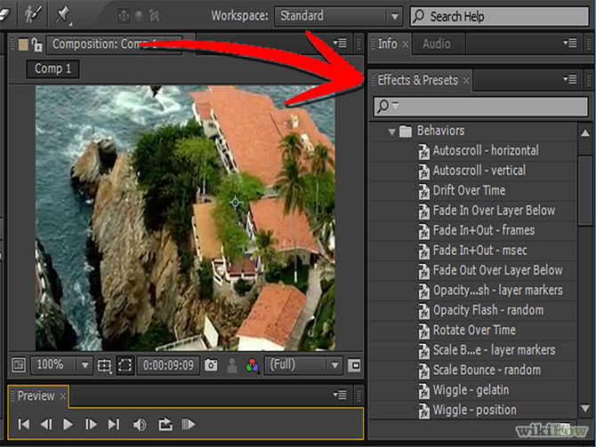
Task: Show channel and color management settings
Action: coord(252,365)
